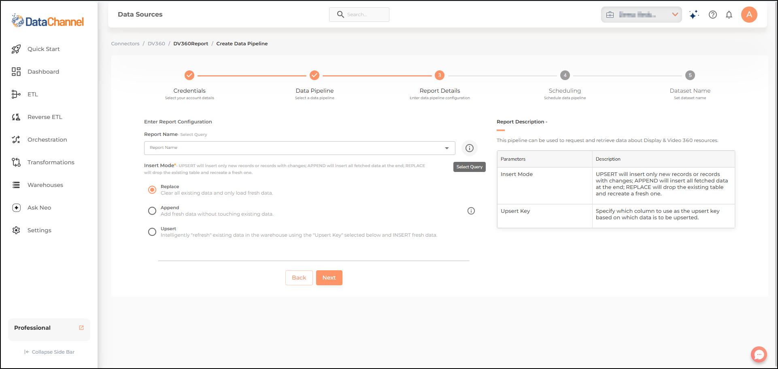Screen dimensions: 778x369
Task: Open the help question mark icon
Action: coord(713,15)
